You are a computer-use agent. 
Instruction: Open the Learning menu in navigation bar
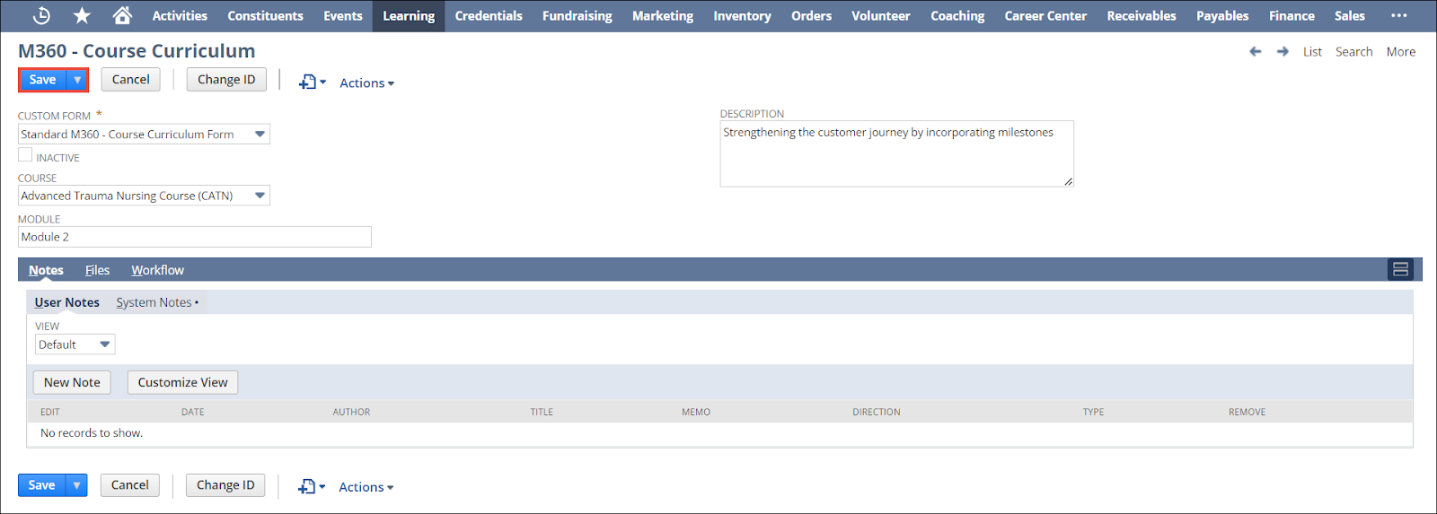[x=409, y=16]
